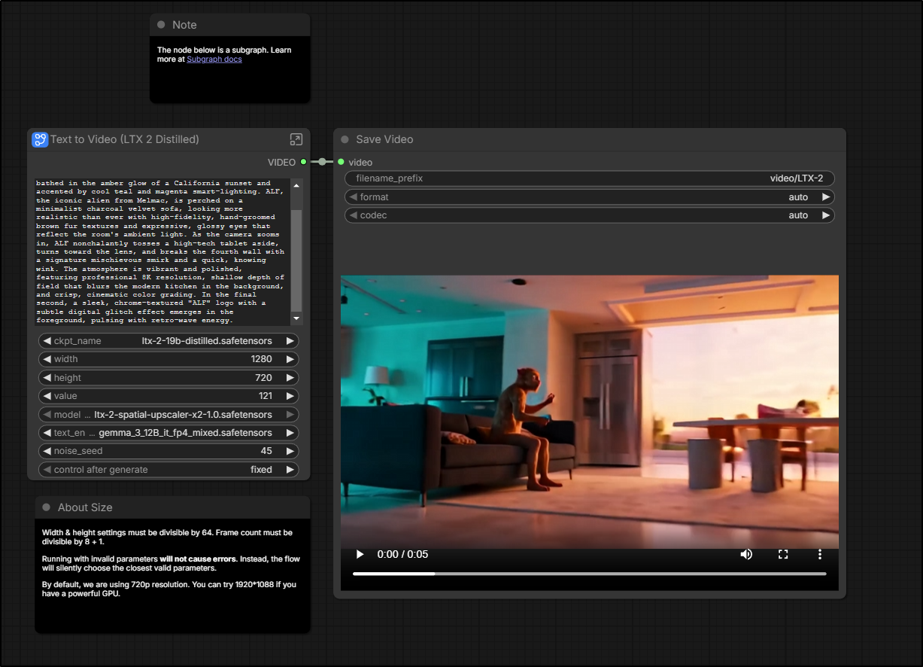Change control after generate setting
Viewport: 923px width, 667px height.
tap(169, 470)
